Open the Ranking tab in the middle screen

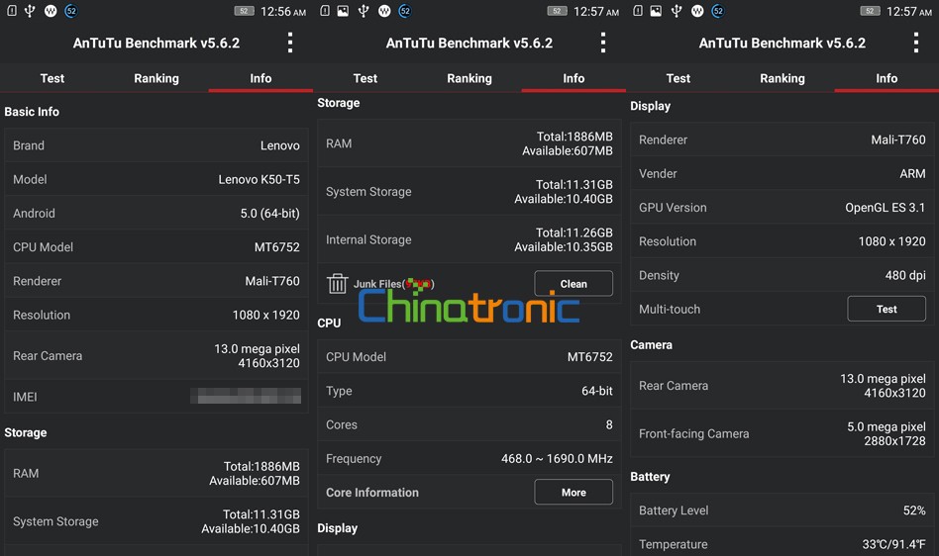tap(469, 78)
